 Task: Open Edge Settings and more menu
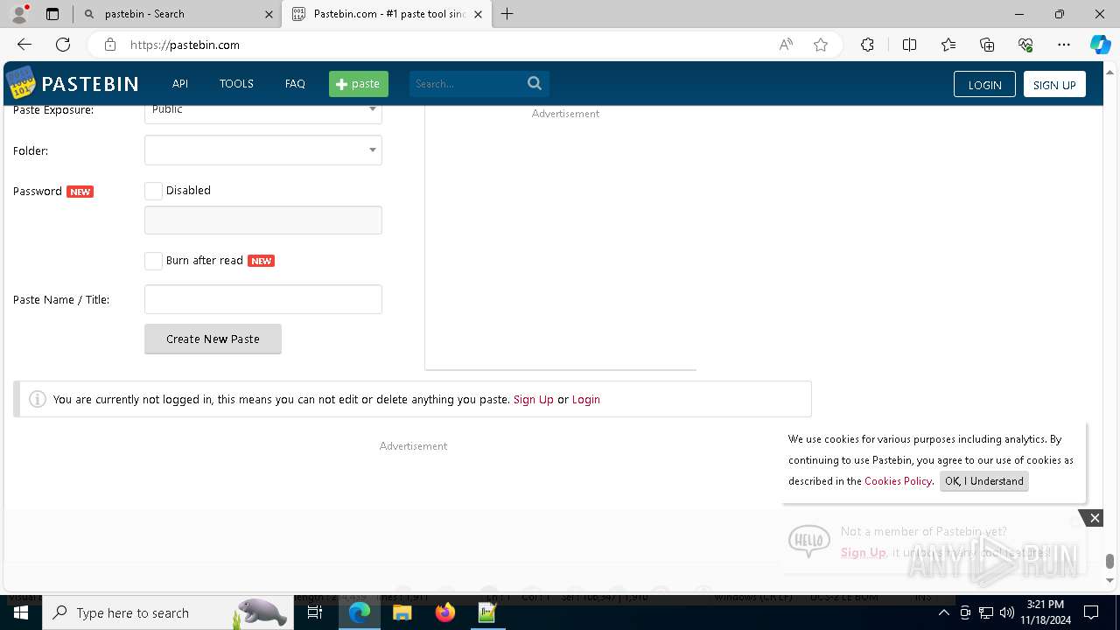pyautogui.click(x=1064, y=45)
